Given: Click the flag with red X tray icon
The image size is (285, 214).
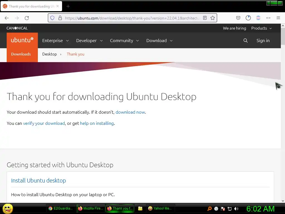Looking at the screenshot, I should (223, 209).
